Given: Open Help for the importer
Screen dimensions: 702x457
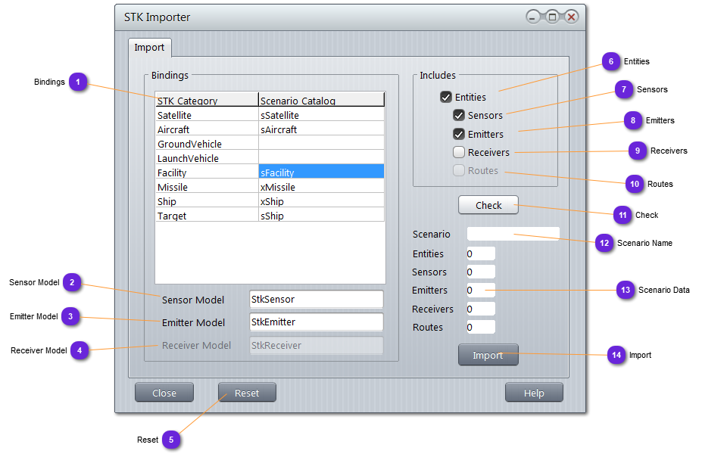Looking at the screenshot, I should click(x=534, y=393).
